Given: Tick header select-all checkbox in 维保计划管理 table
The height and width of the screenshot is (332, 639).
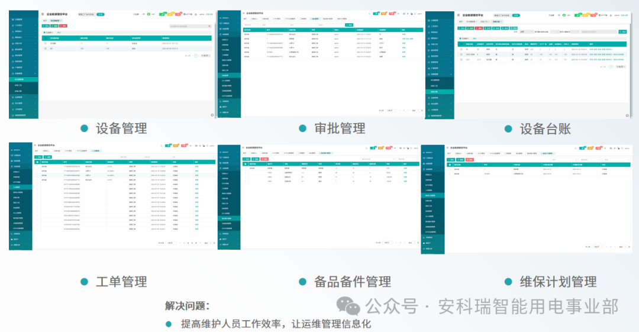Looking at the screenshot, I should pos(450,165).
